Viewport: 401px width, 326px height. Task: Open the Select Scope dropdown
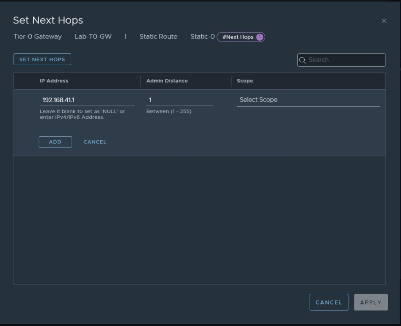tap(308, 100)
